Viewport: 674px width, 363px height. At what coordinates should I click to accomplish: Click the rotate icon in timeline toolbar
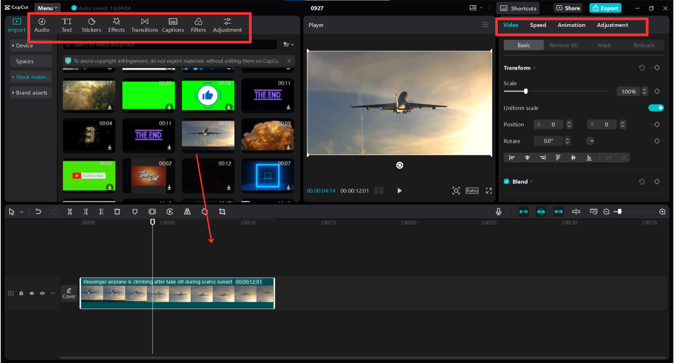click(205, 212)
